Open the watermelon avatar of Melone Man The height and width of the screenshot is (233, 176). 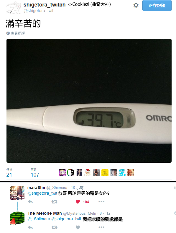pos(17,218)
